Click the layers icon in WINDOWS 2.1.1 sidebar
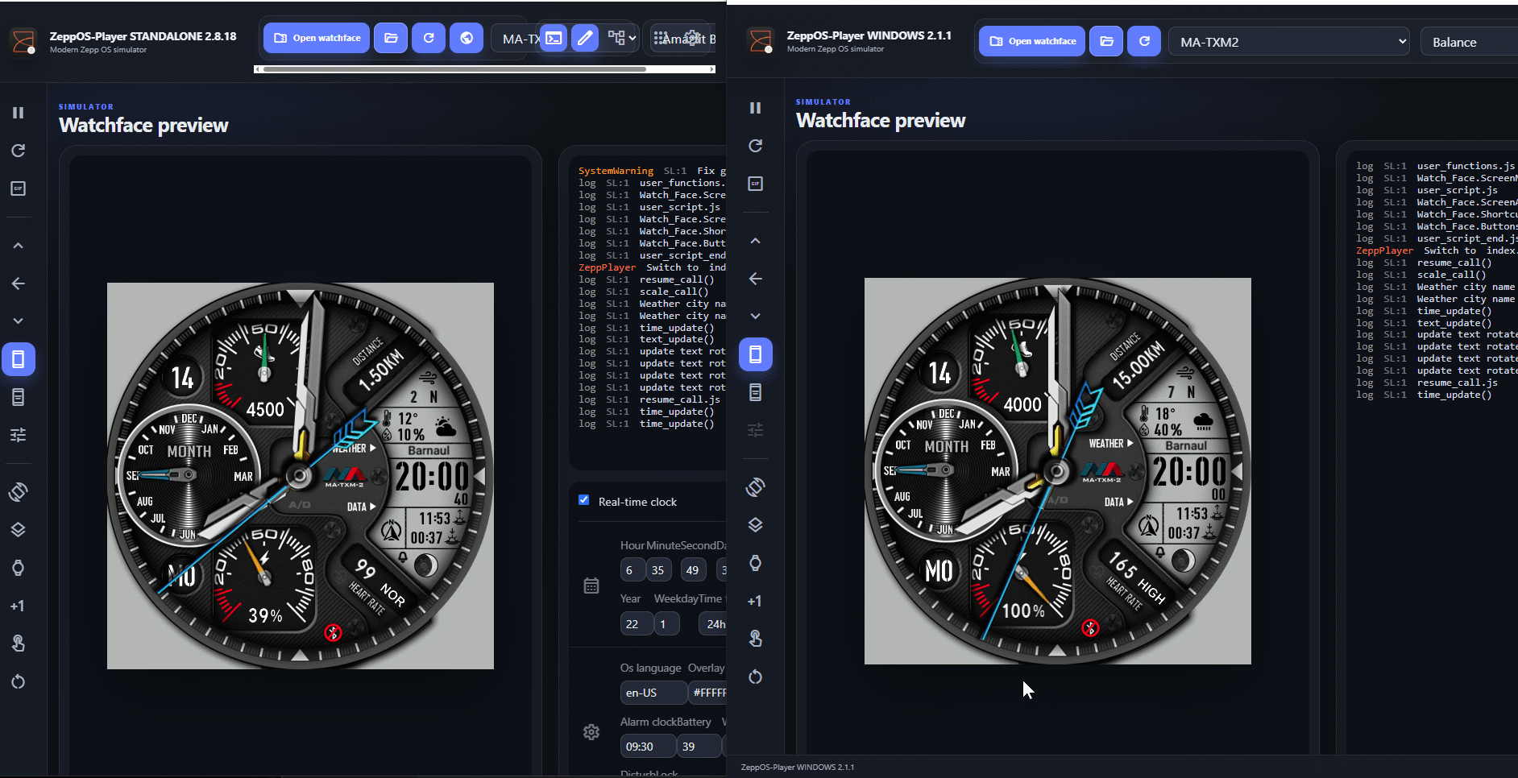This screenshot has height=778, width=1518. click(x=755, y=525)
